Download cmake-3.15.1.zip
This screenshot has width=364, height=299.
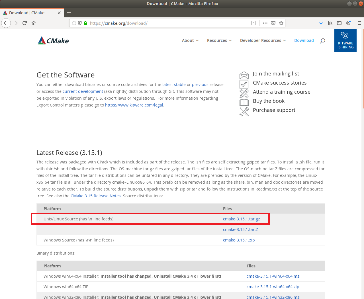point(239,240)
